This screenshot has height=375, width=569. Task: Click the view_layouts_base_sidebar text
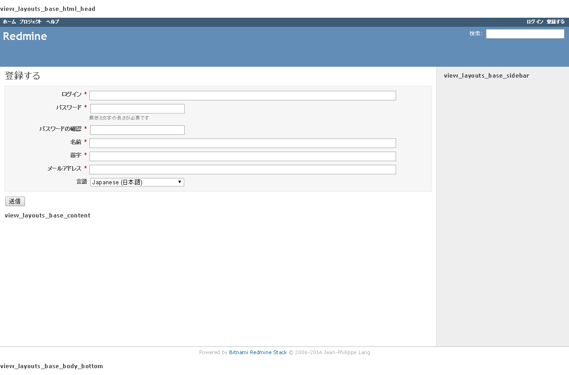click(x=486, y=75)
